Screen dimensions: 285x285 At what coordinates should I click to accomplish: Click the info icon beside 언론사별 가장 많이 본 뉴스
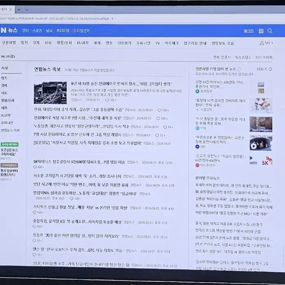click(239, 69)
